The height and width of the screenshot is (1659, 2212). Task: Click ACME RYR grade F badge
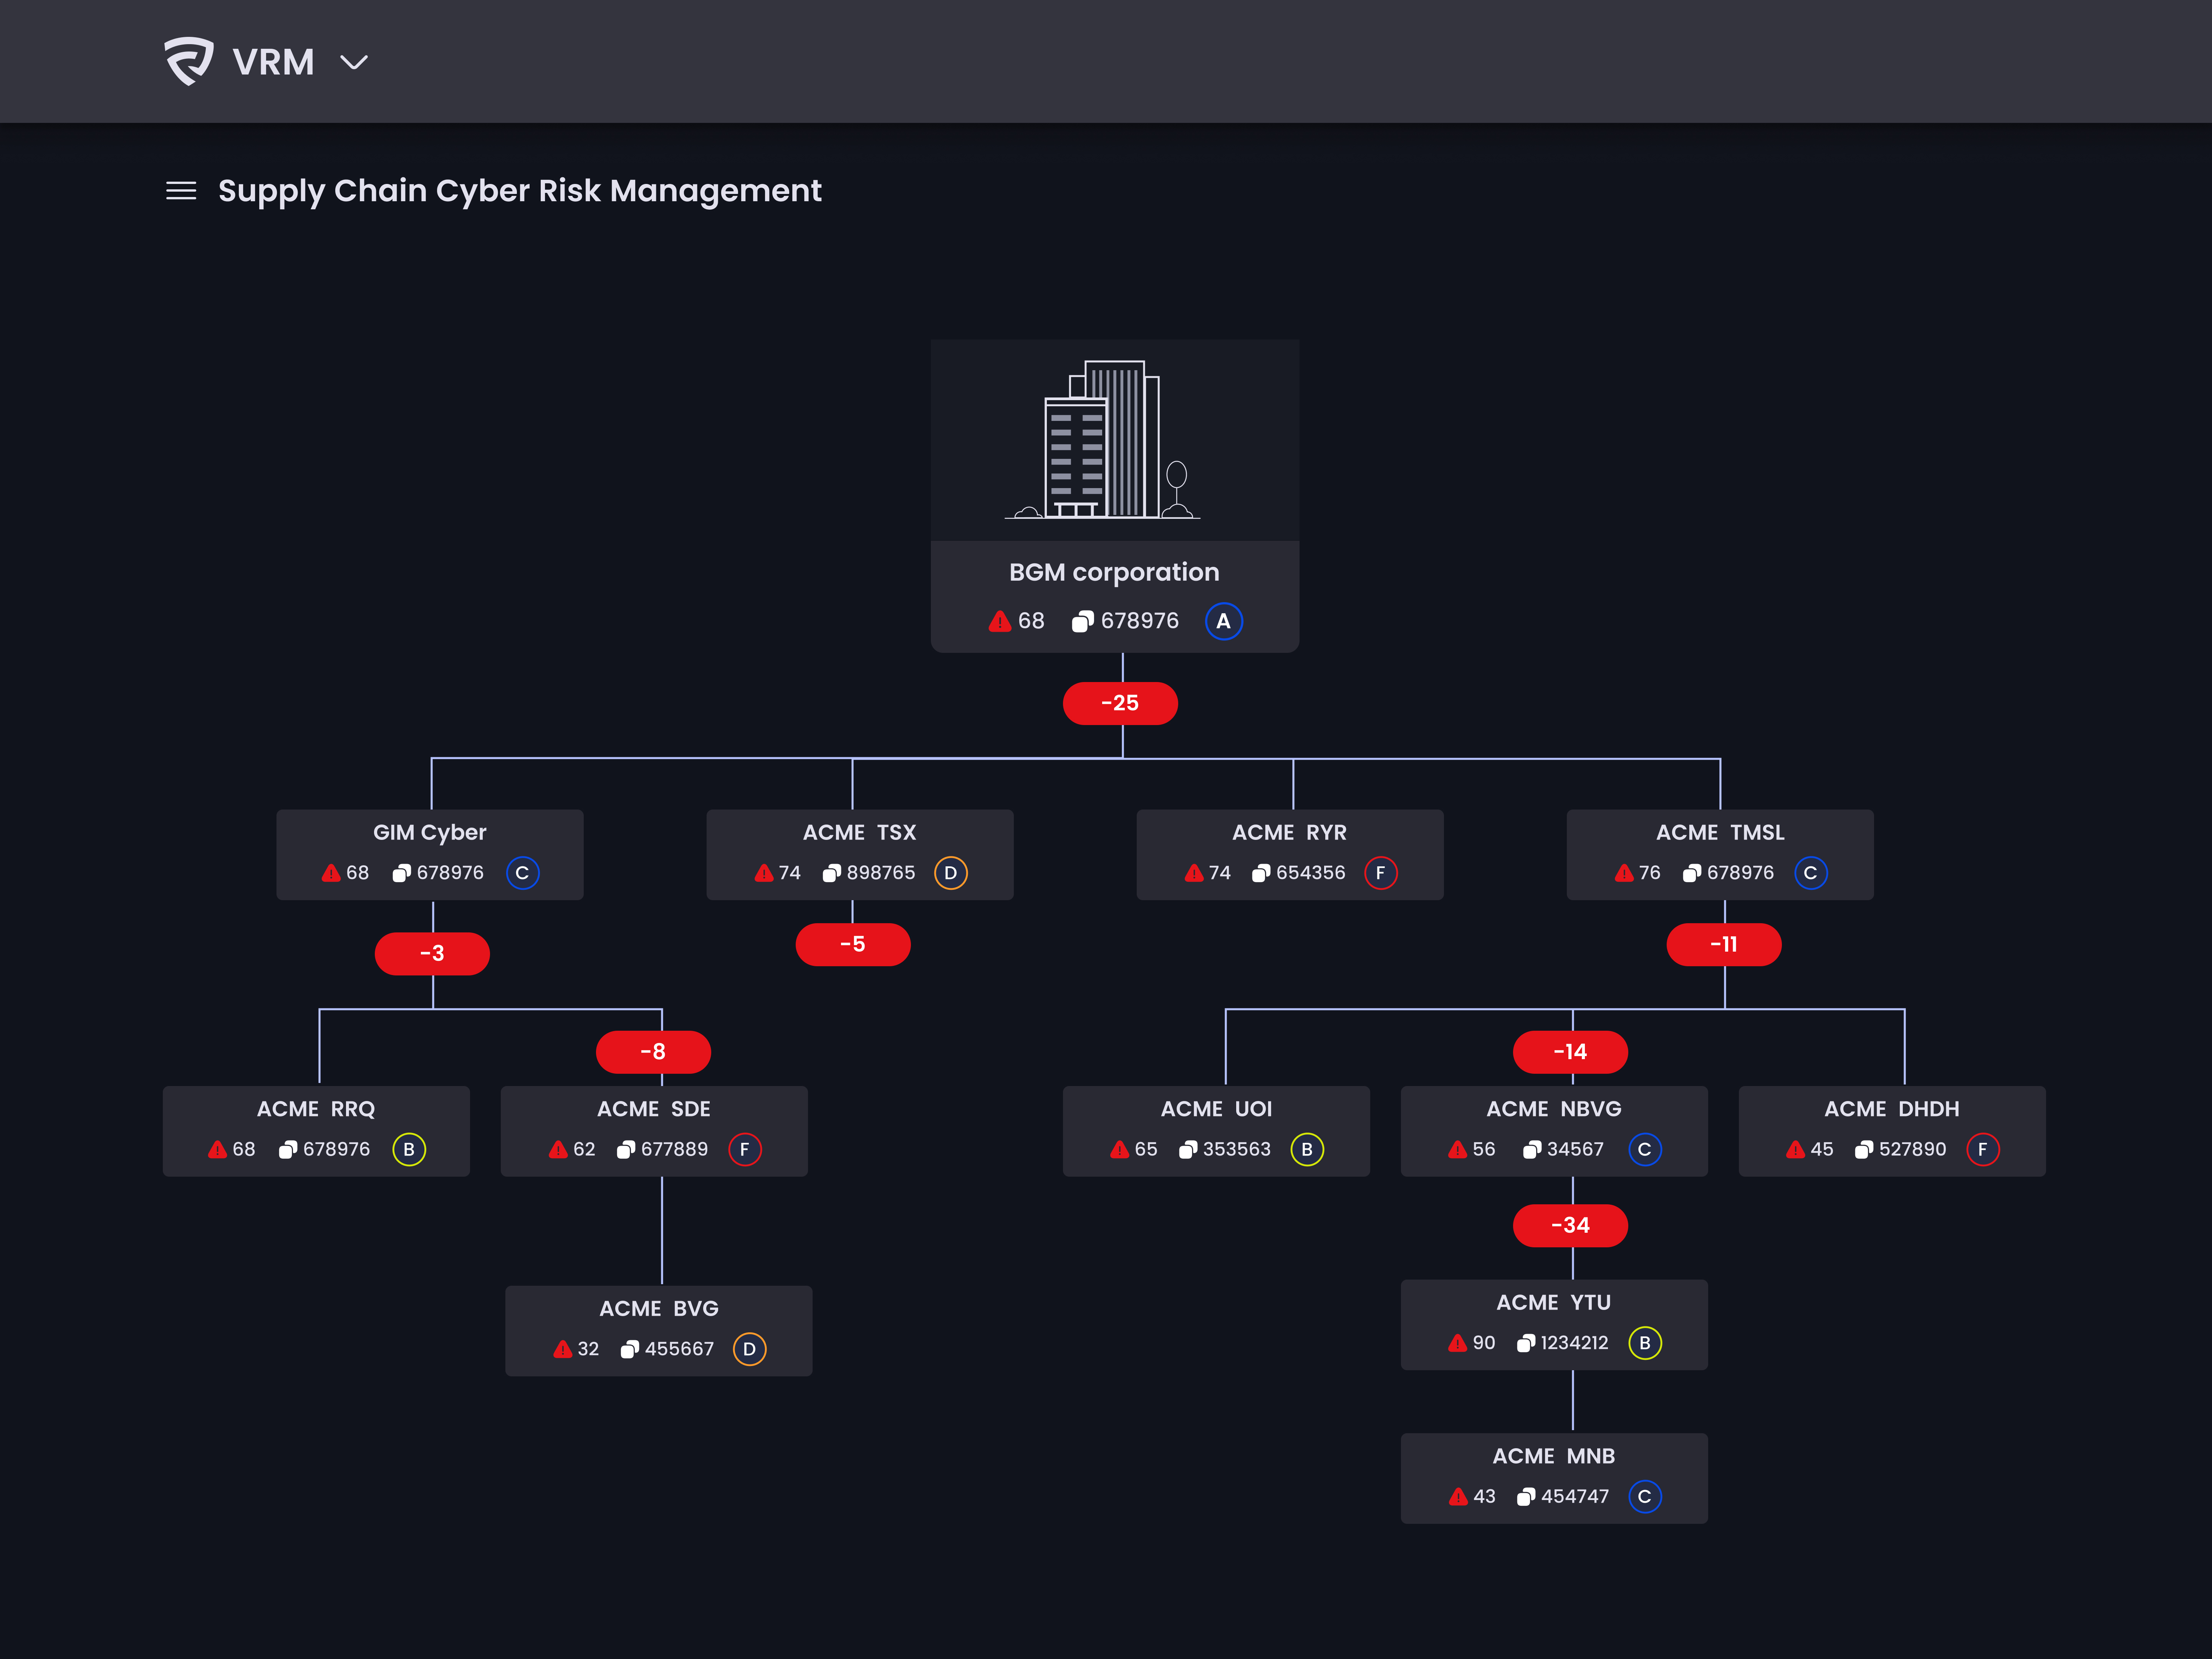click(1381, 873)
